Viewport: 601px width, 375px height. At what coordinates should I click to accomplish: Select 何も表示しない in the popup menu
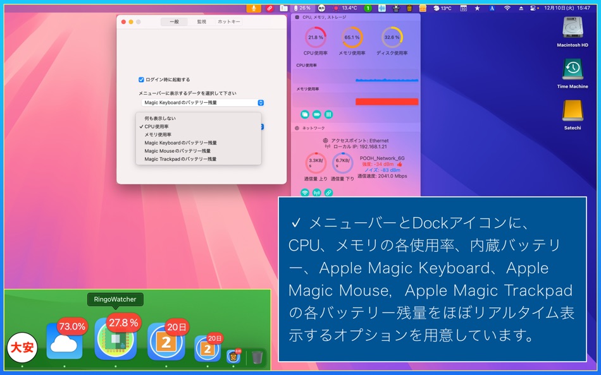tap(199, 118)
